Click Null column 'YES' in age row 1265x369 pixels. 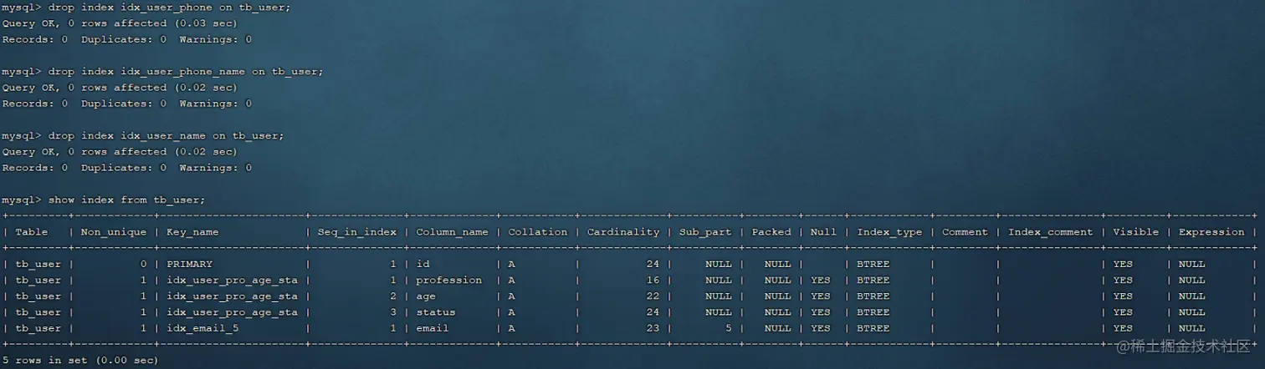tap(821, 296)
